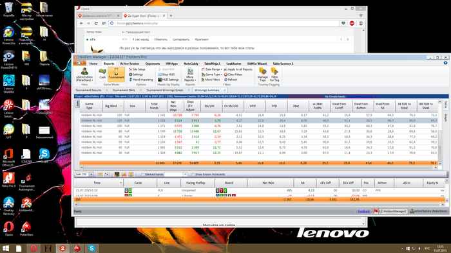Close the Tournament Stats tab
The height and width of the screenshot is (253, 451).
tap(140, 91)
